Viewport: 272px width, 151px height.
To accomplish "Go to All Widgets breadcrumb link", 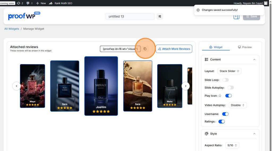I will [12, 29].
